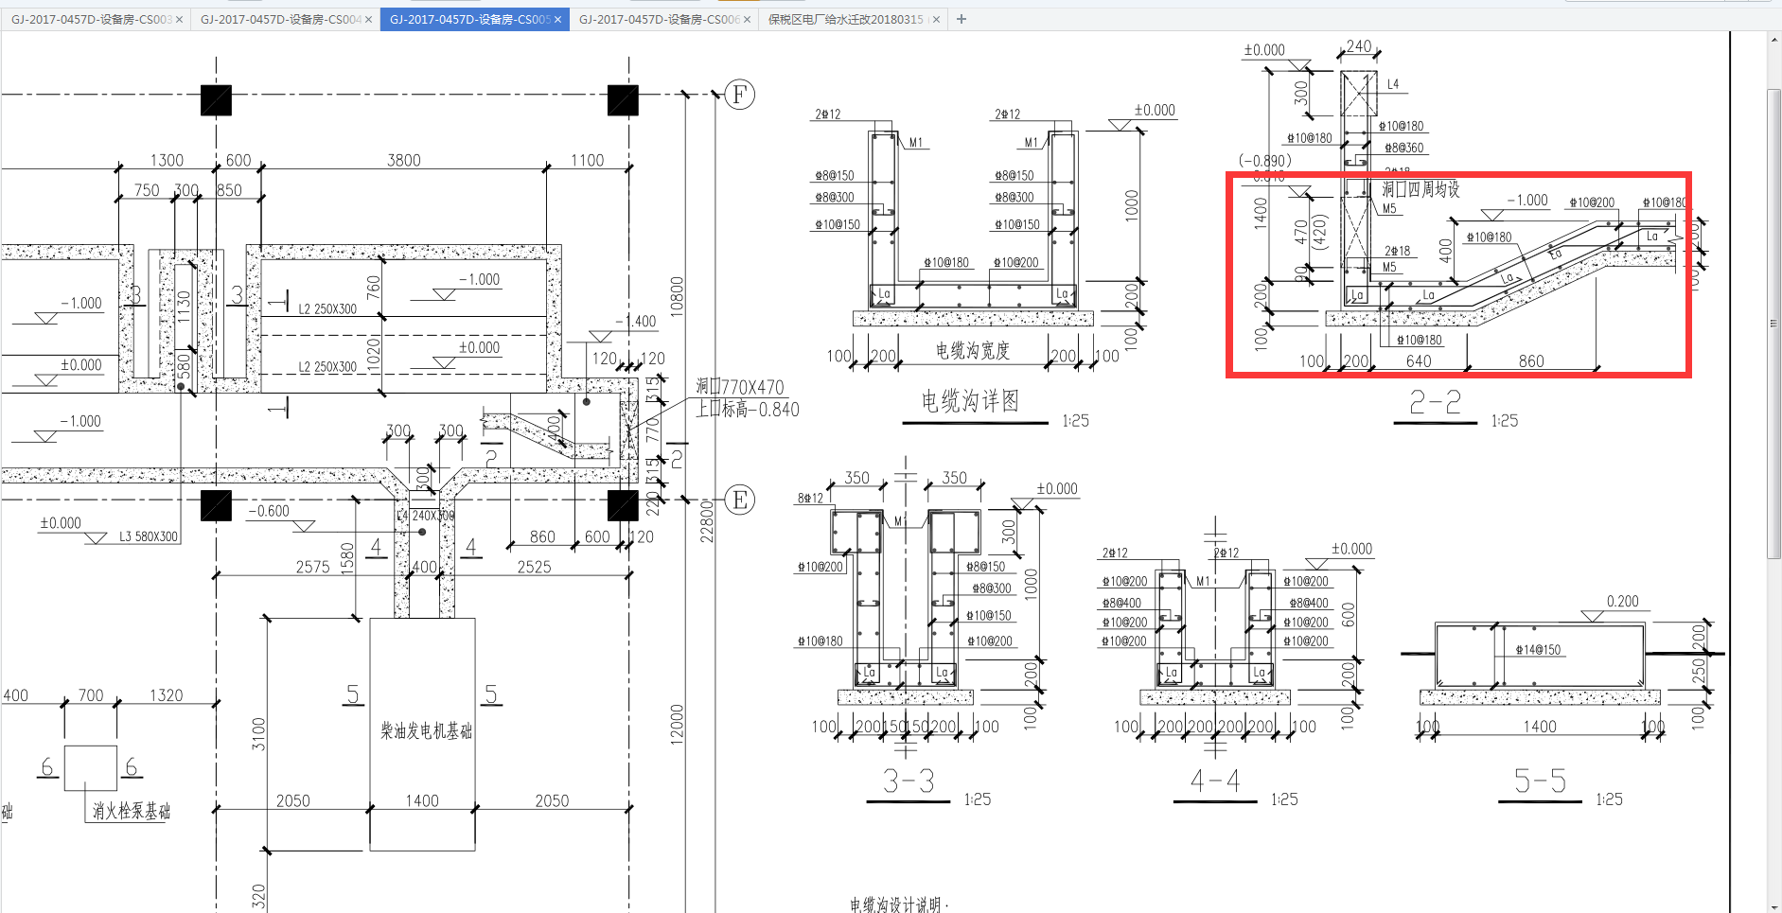Click the grid axis bubble F
Viewport: 1782px width, 913px height.
click(740, 94)
